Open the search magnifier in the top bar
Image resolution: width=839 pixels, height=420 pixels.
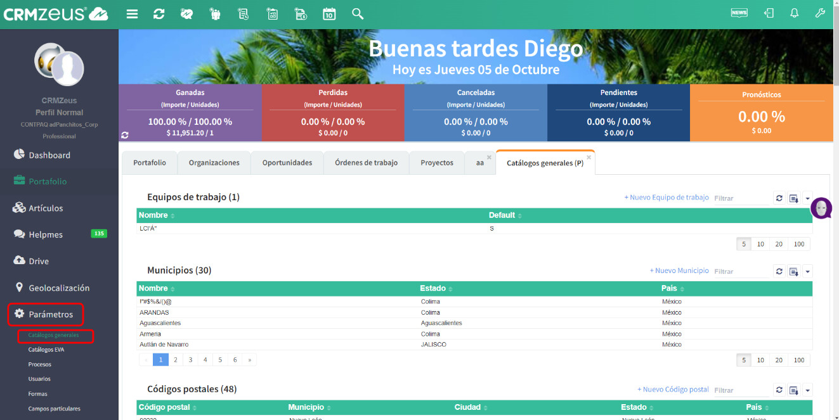(x=358, y=14)
